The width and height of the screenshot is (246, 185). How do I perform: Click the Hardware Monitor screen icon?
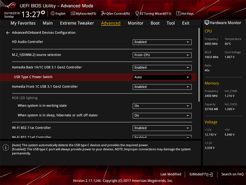207,23
